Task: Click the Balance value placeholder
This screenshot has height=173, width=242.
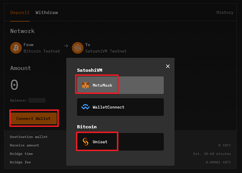Action: click(x=37, y=100)
